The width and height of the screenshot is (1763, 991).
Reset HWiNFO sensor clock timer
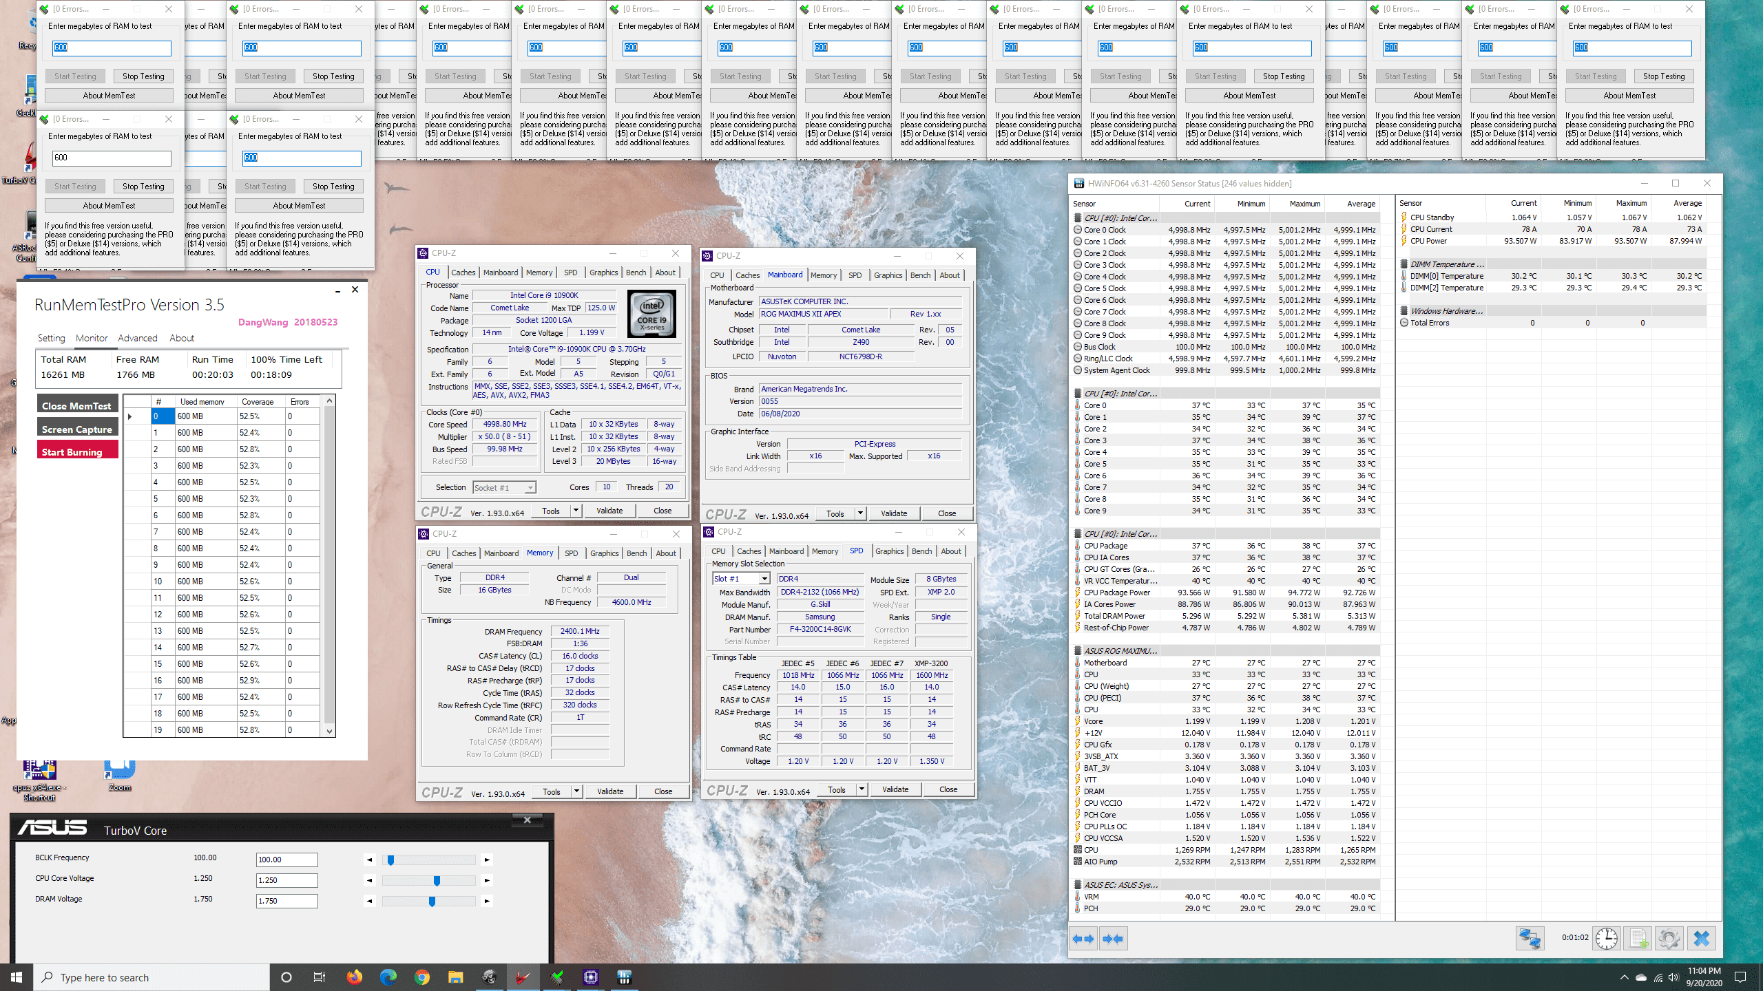pyautogui.click(x=1607, y=939)
